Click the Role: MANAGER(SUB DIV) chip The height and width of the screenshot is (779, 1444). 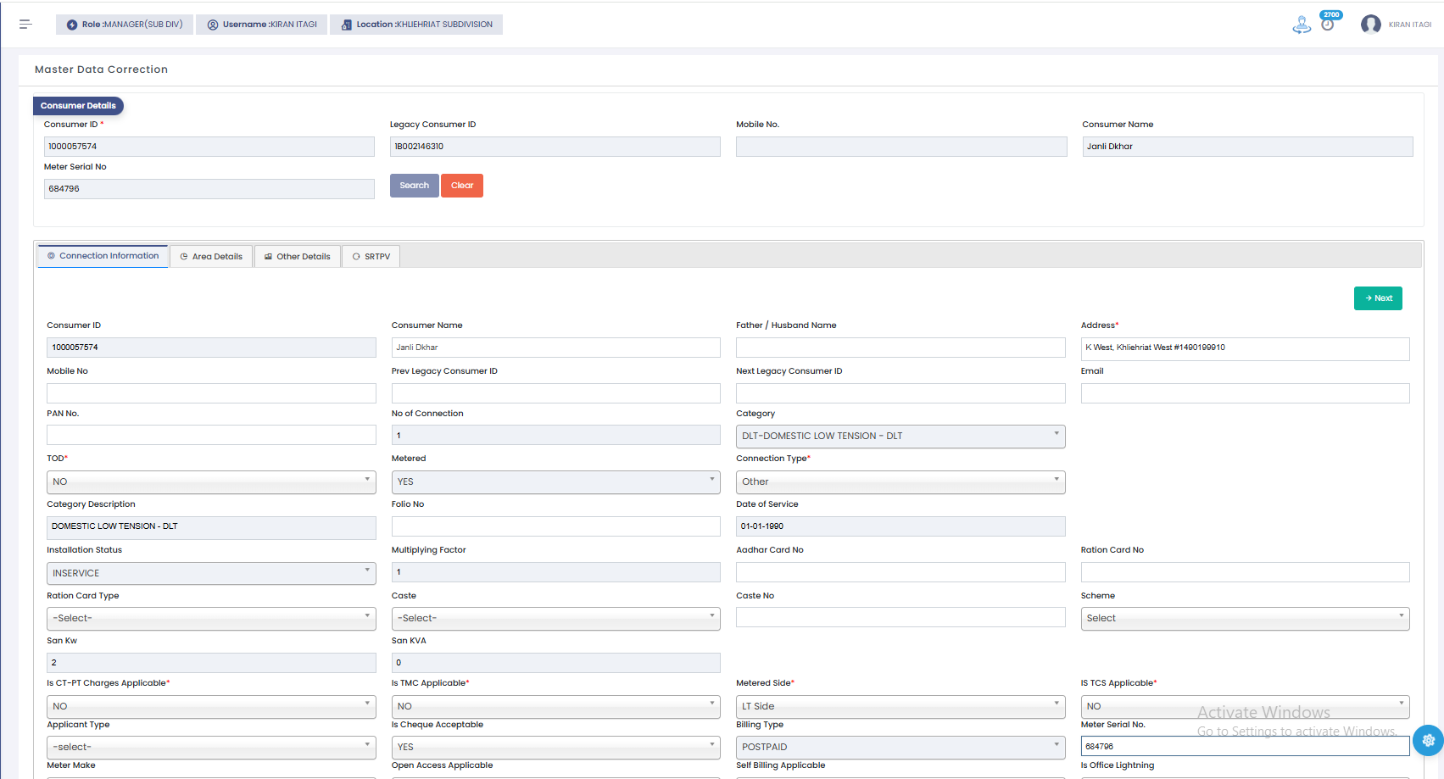click(125, 25)
